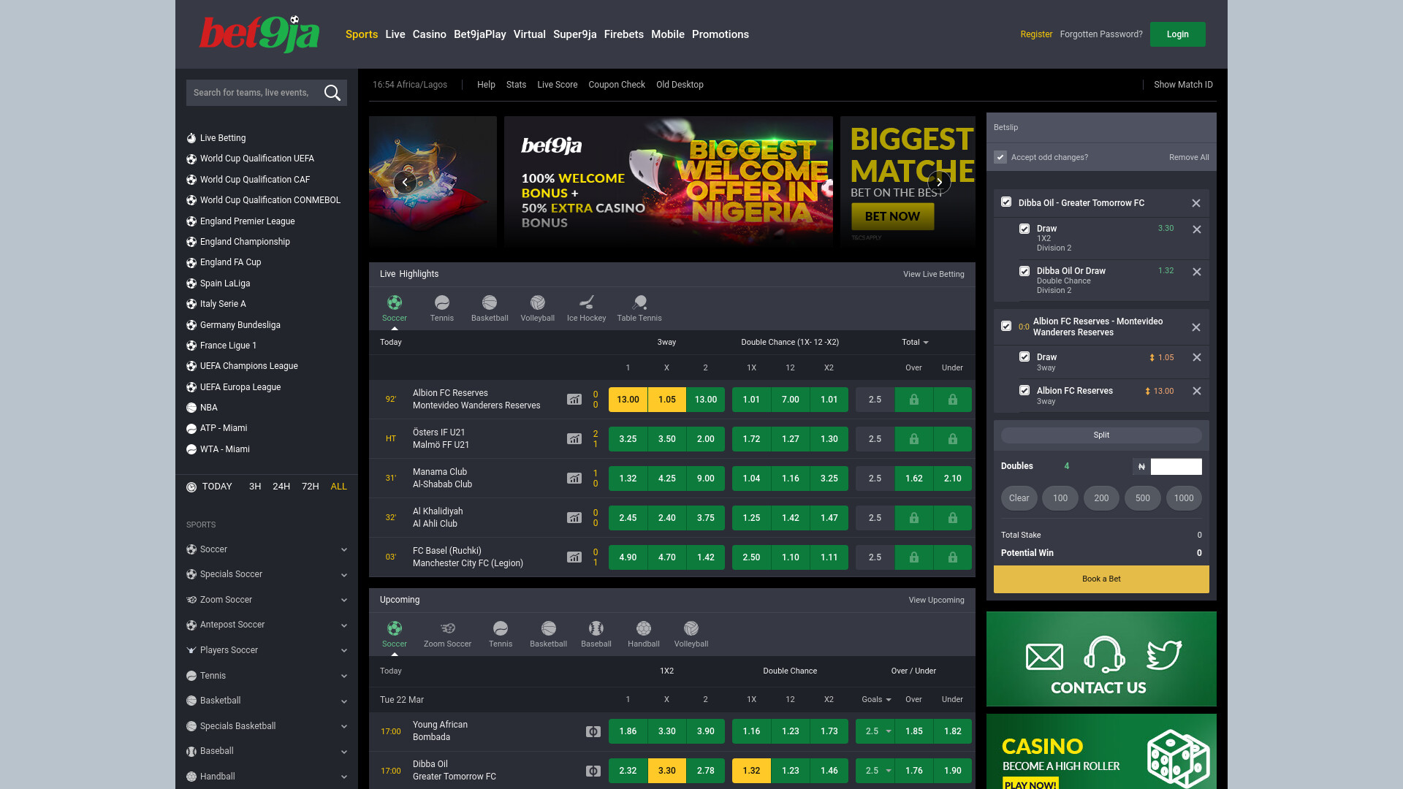This screenshot has height=789, width=1403.
Task: Toggle Accept odd changes checkbox
Action: coord(1000,157)
